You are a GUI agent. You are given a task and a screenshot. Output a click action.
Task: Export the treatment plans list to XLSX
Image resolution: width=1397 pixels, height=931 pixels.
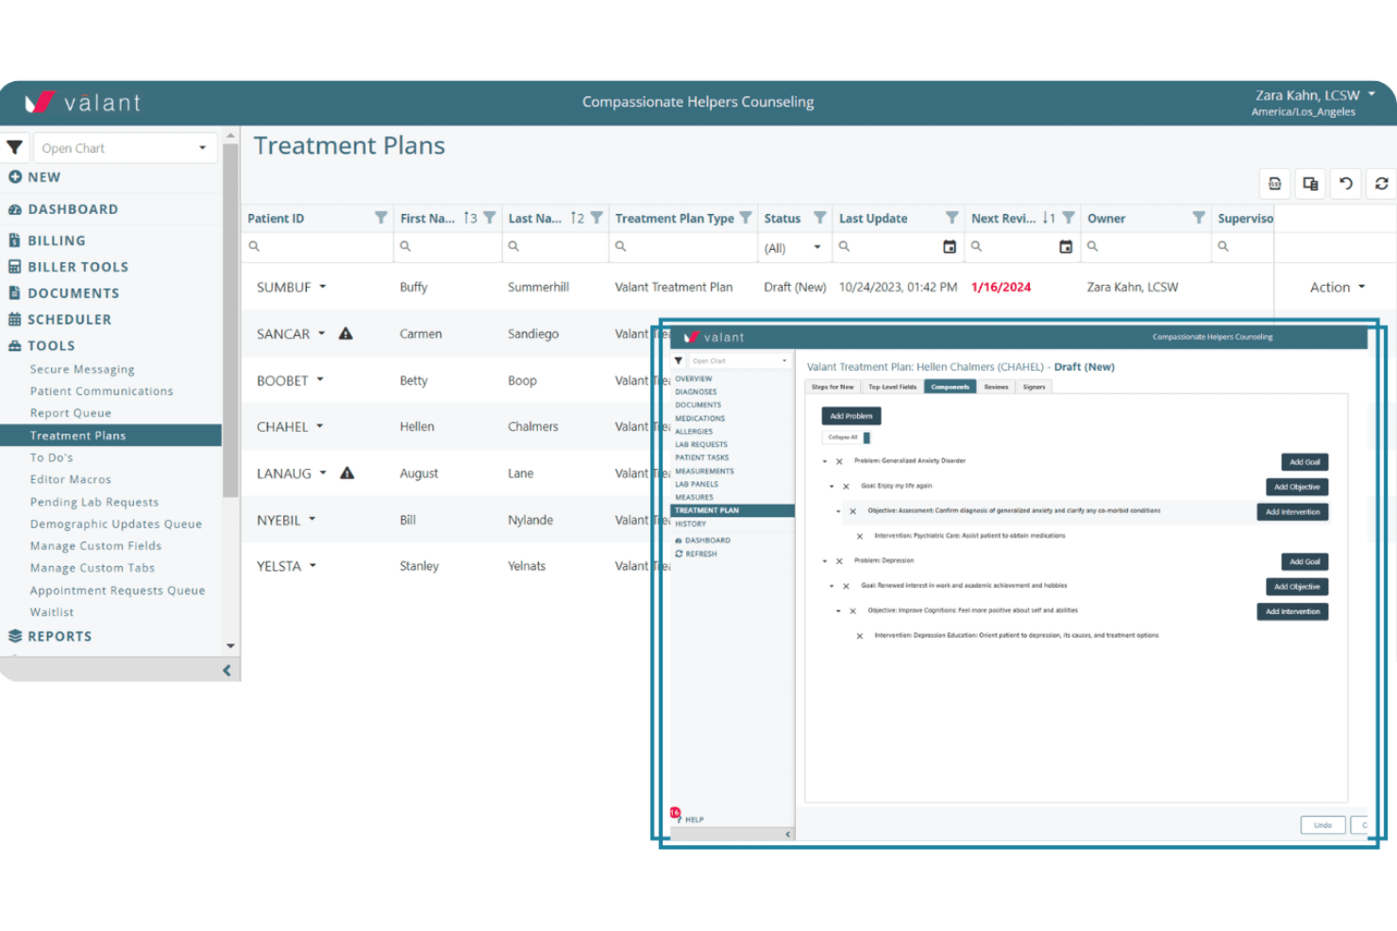click(x=1274, y=183)
